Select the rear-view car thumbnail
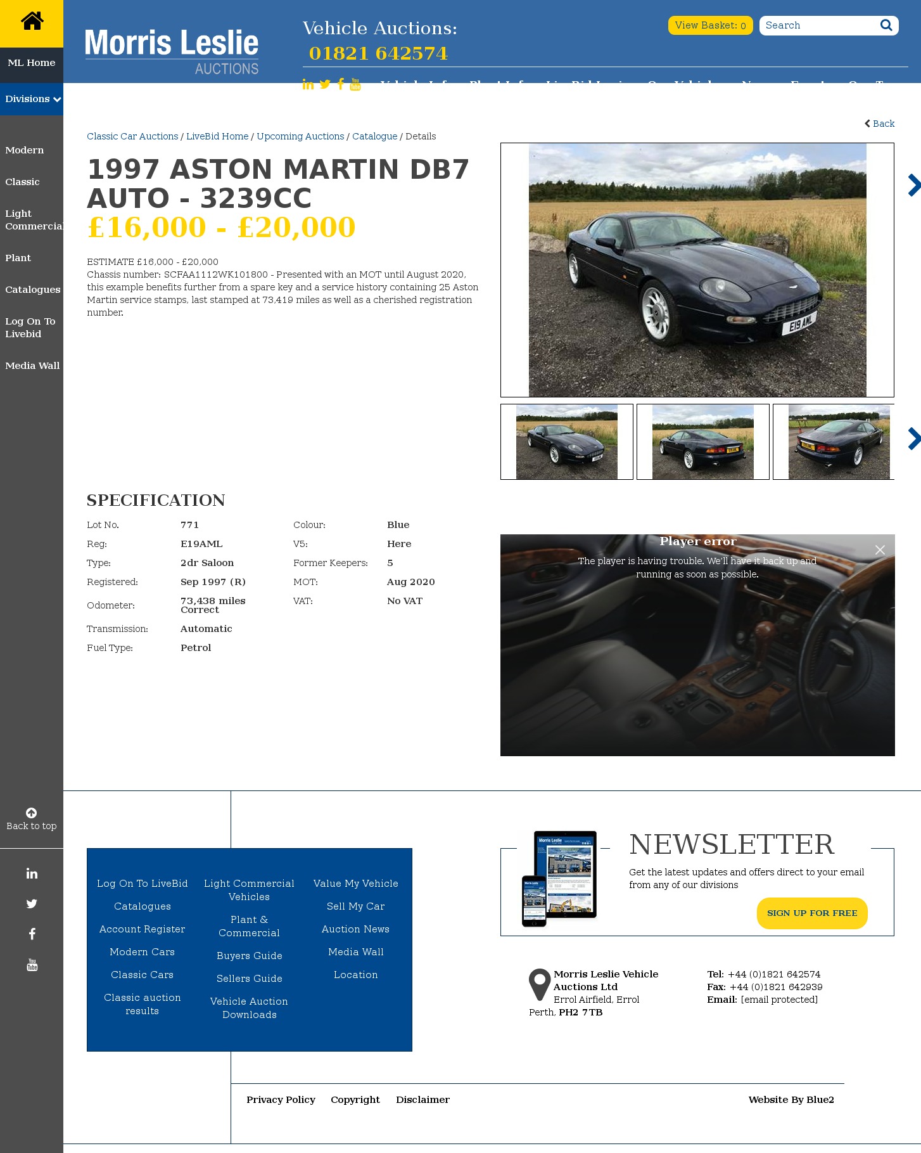 point(703,442)
